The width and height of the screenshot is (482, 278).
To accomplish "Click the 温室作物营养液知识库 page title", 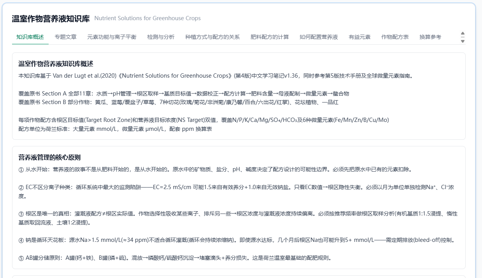I will point(51,18).
